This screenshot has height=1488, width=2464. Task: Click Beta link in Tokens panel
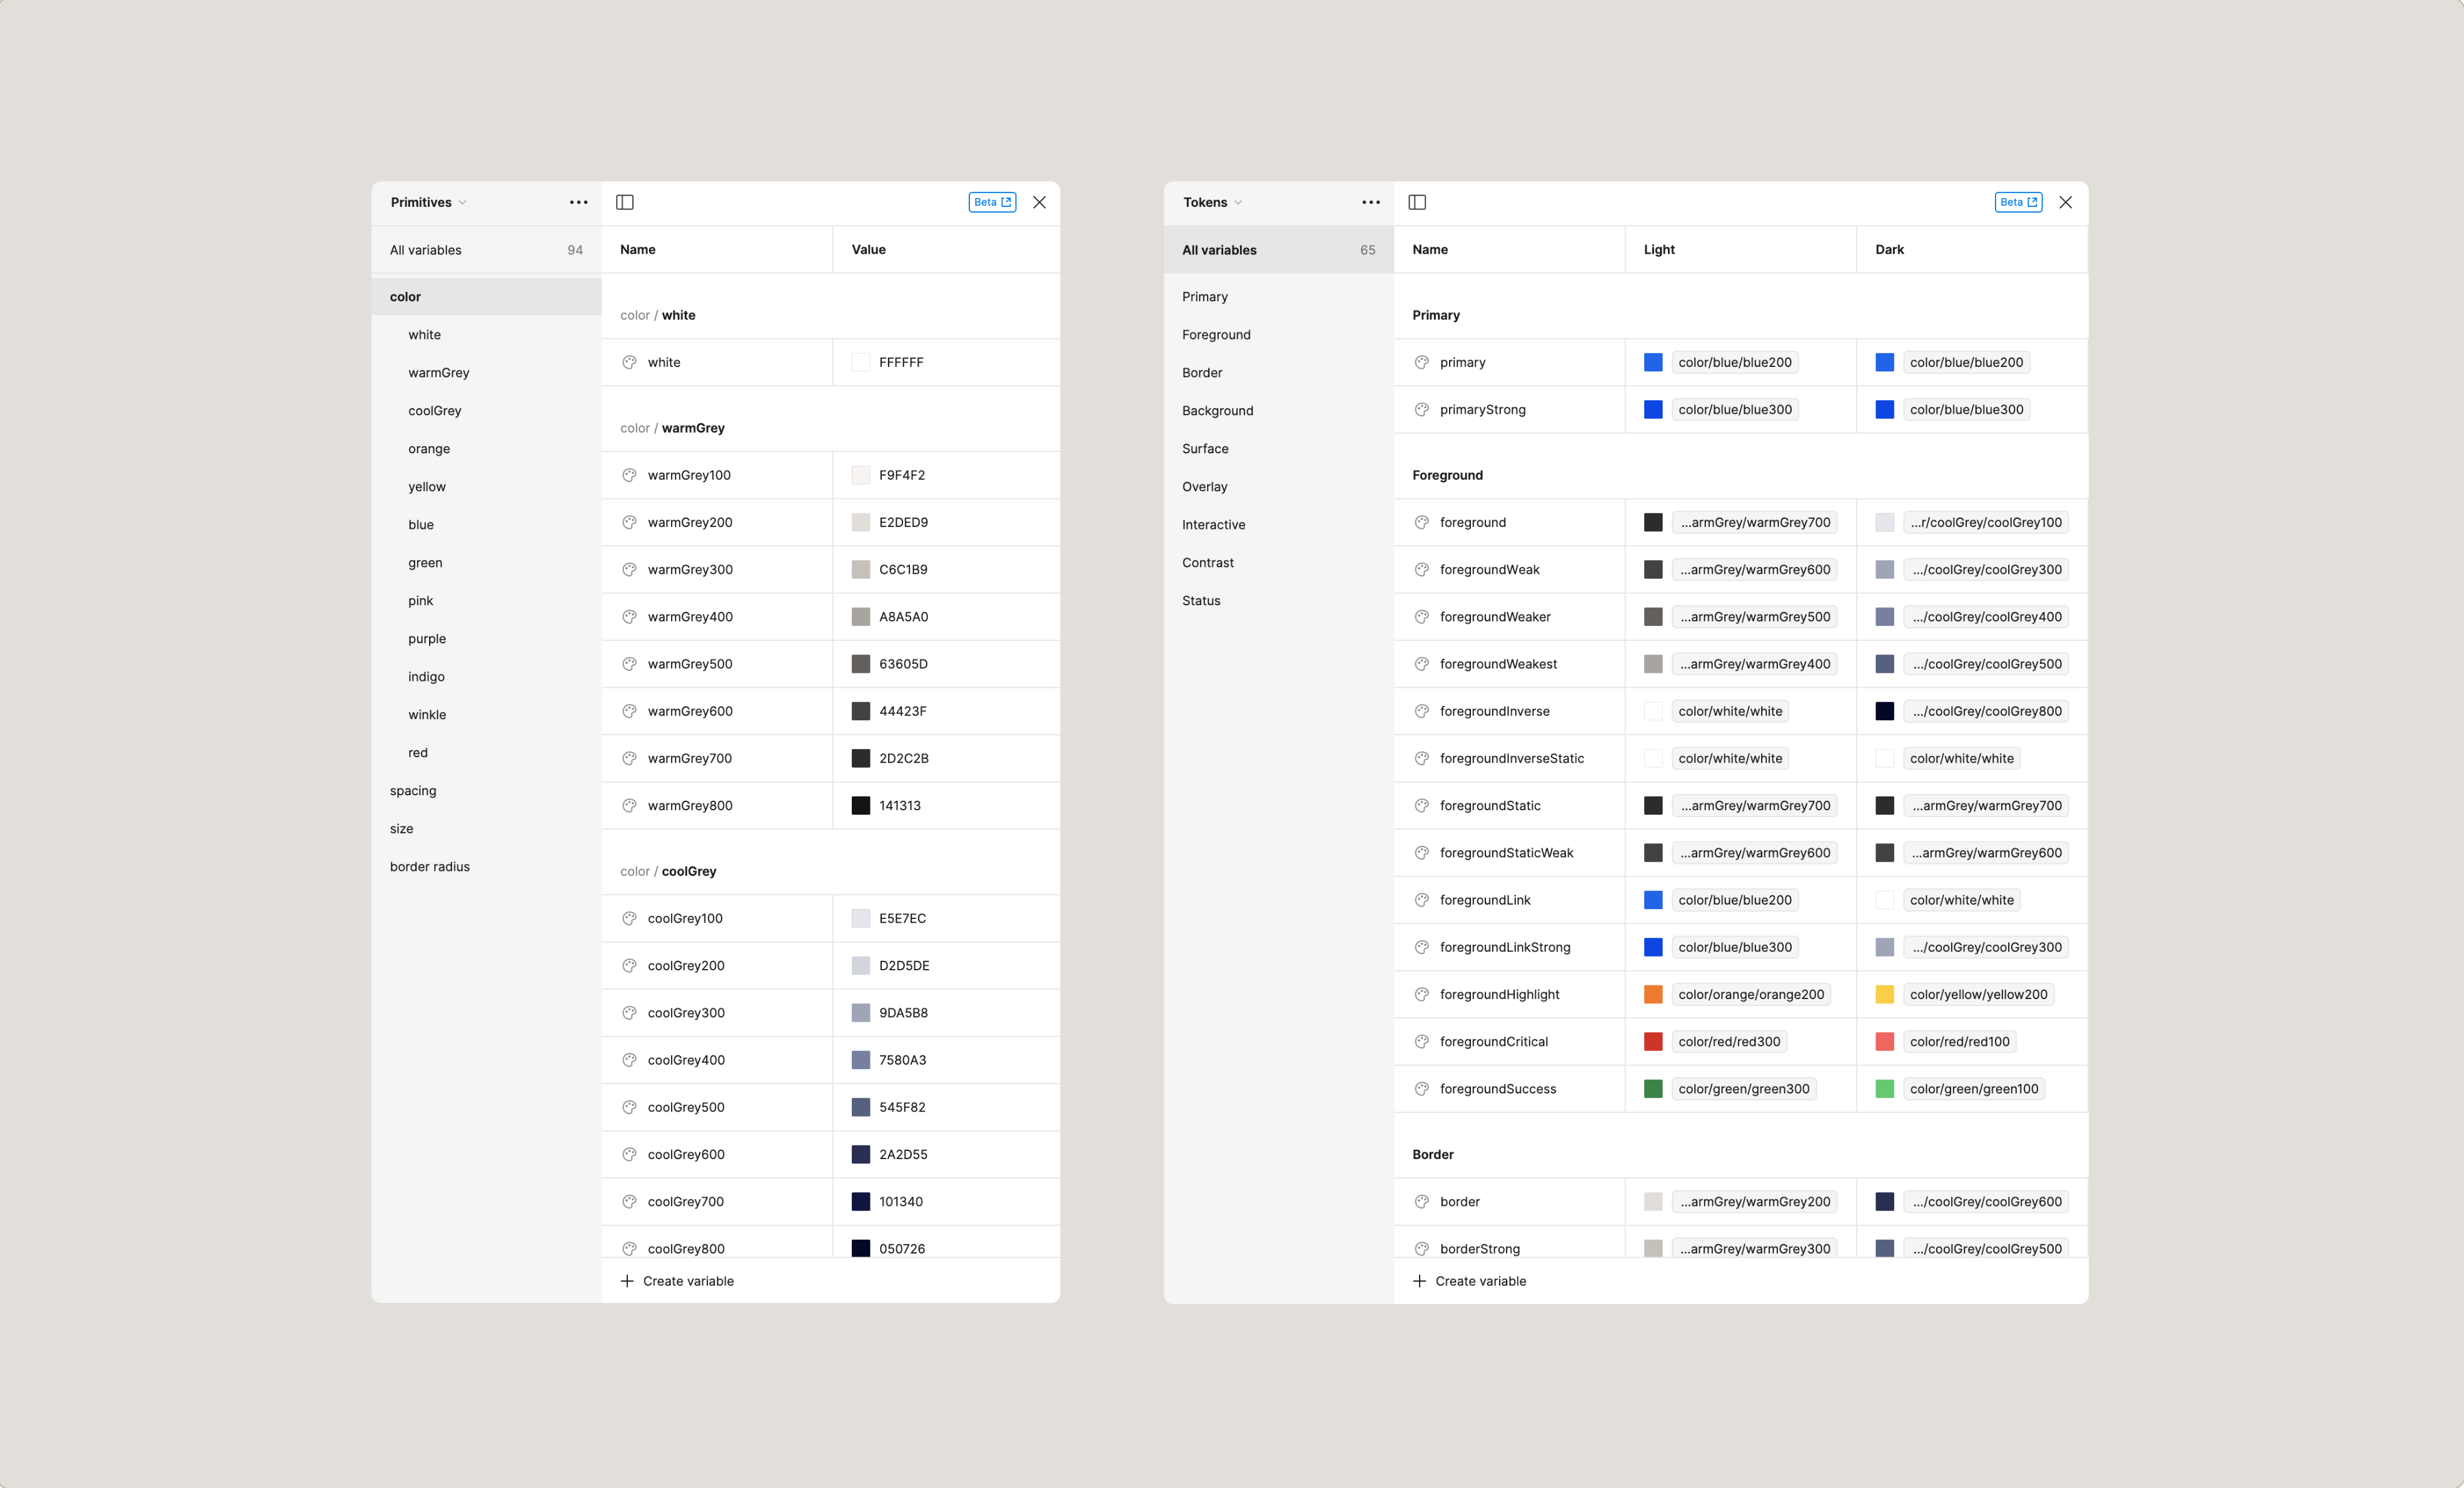tap(2017, 202)
